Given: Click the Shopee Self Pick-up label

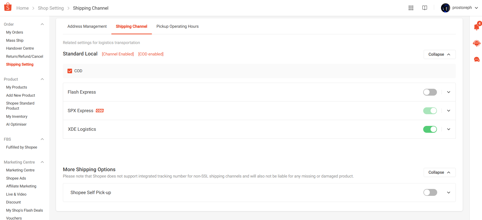Looking at the screenshot, I should pos(91,193).
